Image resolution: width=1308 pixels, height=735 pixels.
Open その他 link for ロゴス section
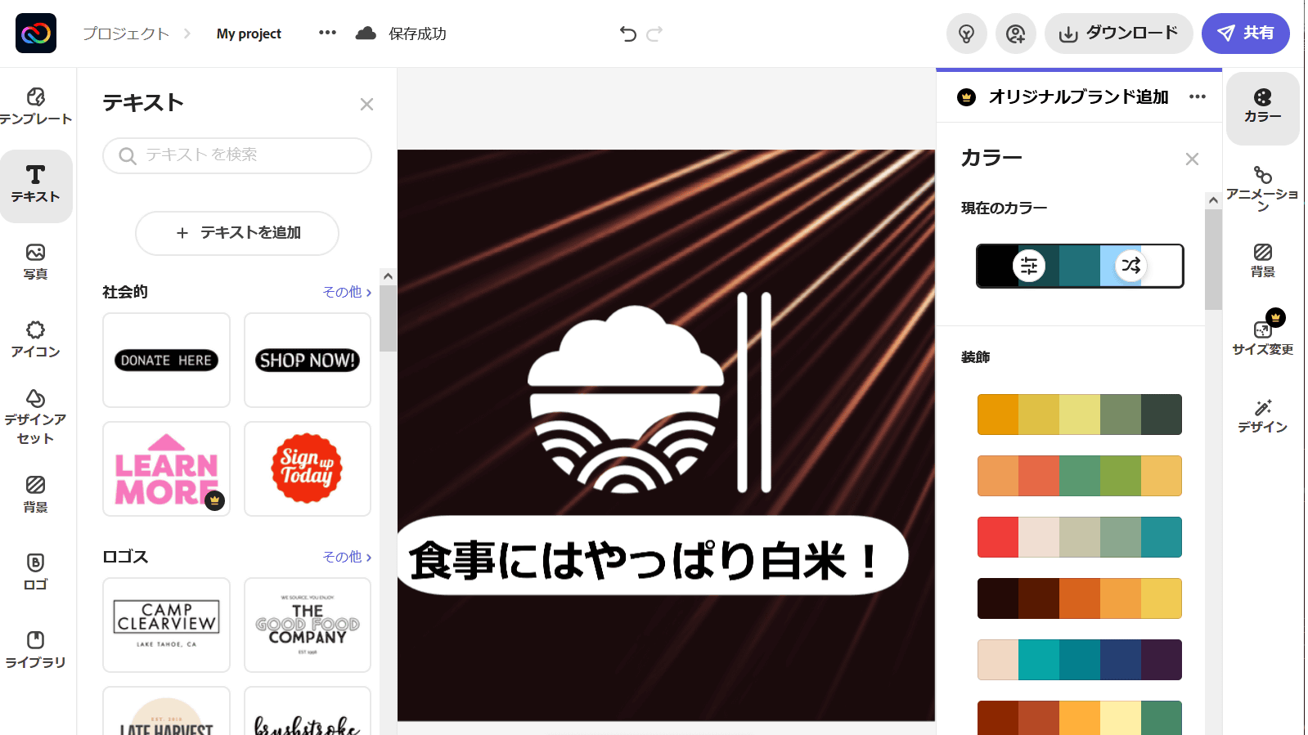[x=347, y=557]
